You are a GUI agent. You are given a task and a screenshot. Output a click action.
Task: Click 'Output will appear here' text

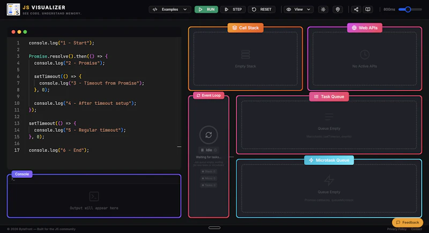pos(94,208)
